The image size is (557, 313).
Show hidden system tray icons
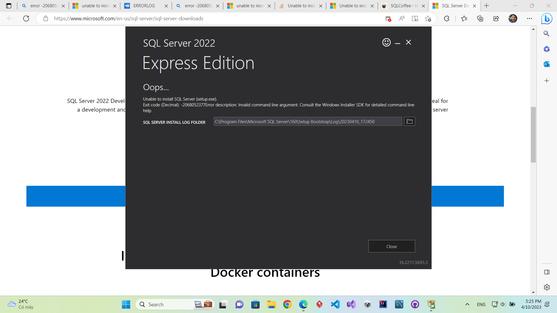467,304
